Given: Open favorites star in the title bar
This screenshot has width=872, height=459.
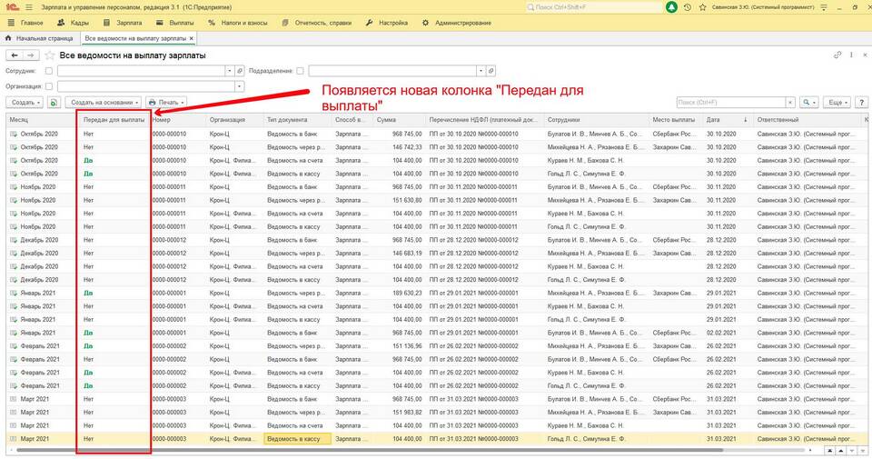Looking at the screenshot, I should [703, 7].
